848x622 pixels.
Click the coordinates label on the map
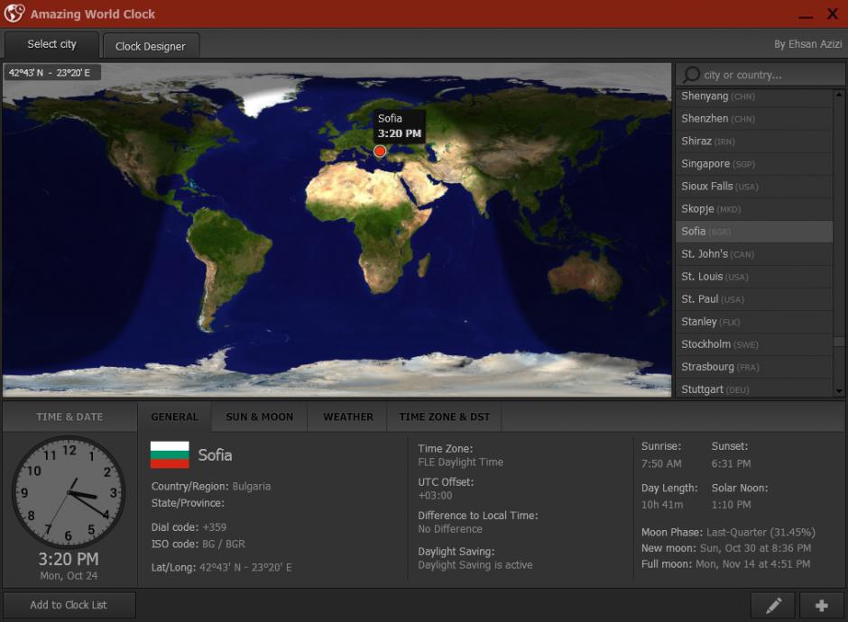[52, 72]
